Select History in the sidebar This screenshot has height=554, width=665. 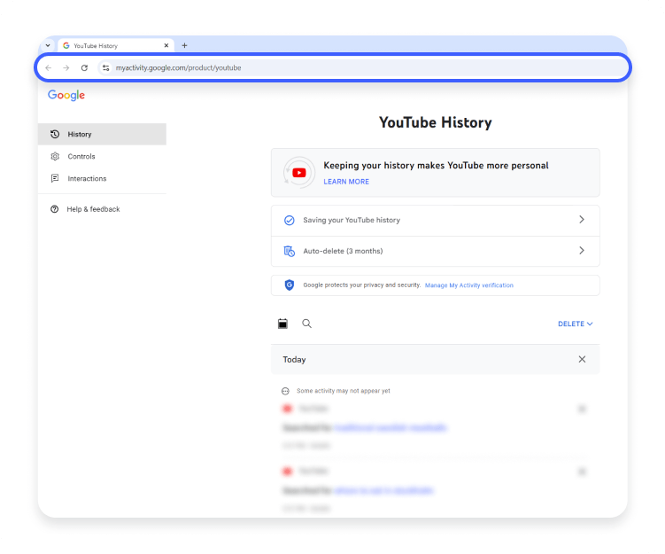tap(102, 134)
